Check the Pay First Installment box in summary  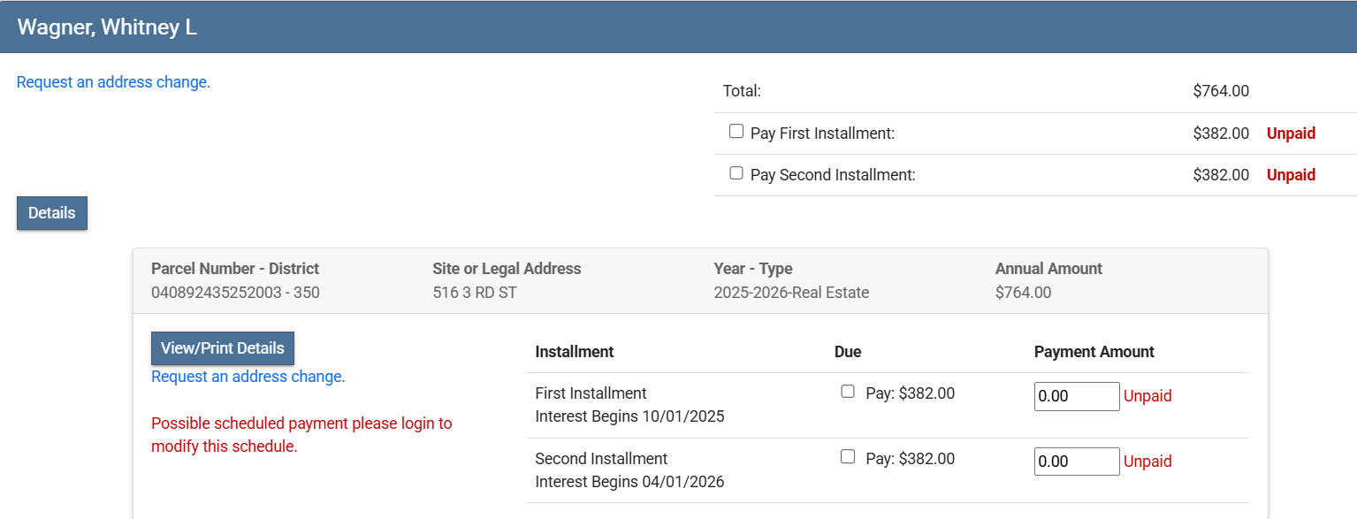tap(736, 132)
